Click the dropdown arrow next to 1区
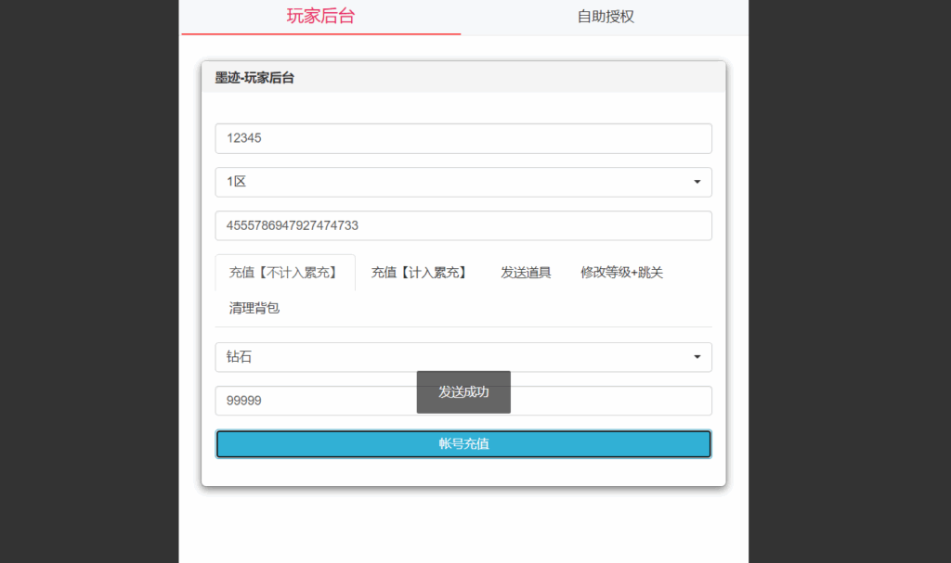The height and width of the screenshot is (563, 951). [697, 182]
